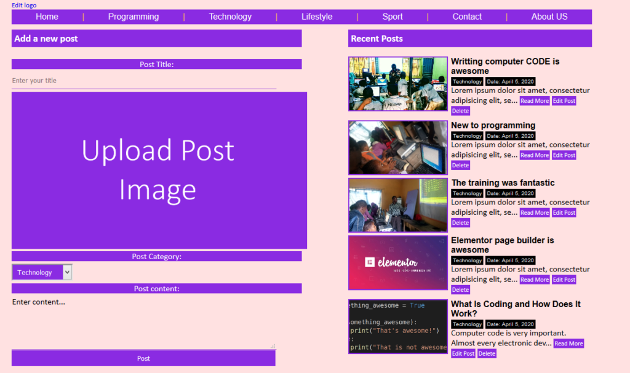The width and height of the screenshot is (630, 373).
Task: Delete The training was fantastic post
Action: tap(460, 222)
